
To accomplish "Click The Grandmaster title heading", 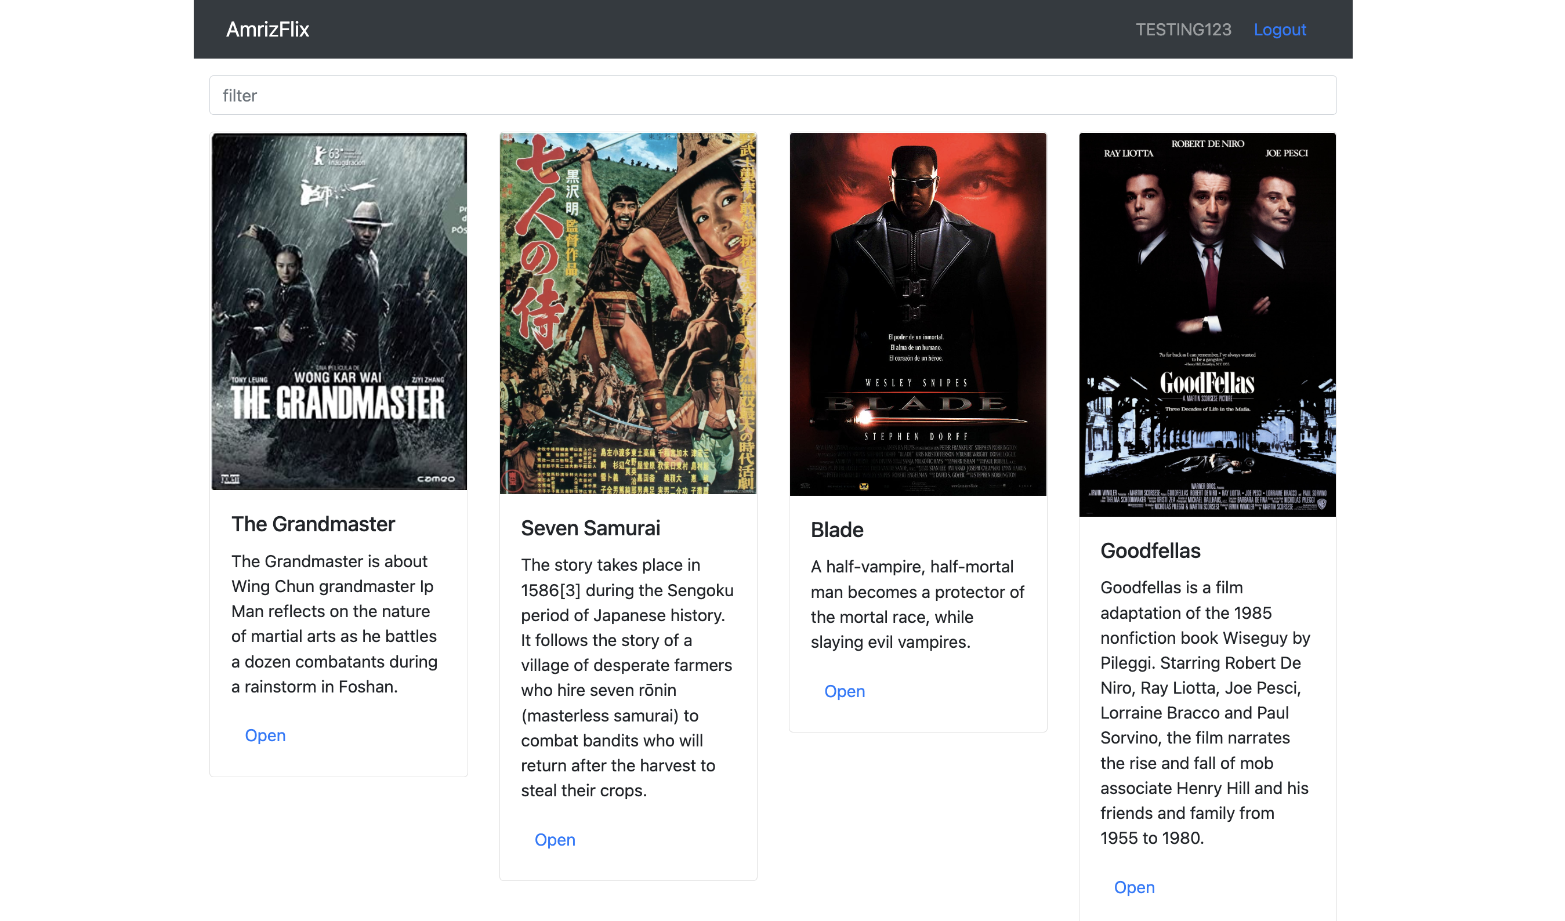I will coord(313,524).
